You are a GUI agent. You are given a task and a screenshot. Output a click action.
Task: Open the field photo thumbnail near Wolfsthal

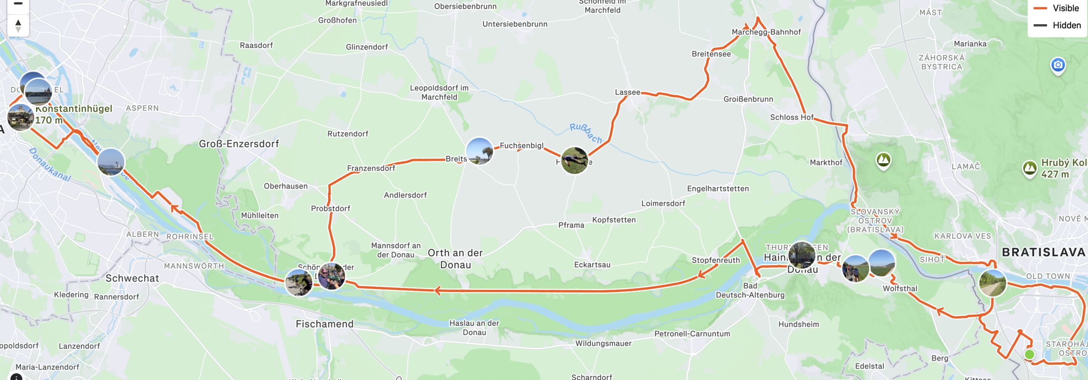click(881, 263)
